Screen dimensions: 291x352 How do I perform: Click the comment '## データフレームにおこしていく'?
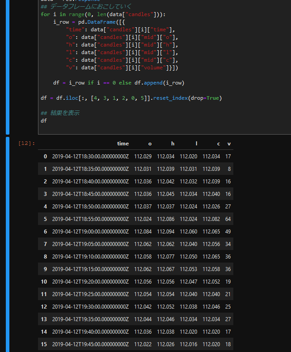pyautogui.click(x=86, y=7)
